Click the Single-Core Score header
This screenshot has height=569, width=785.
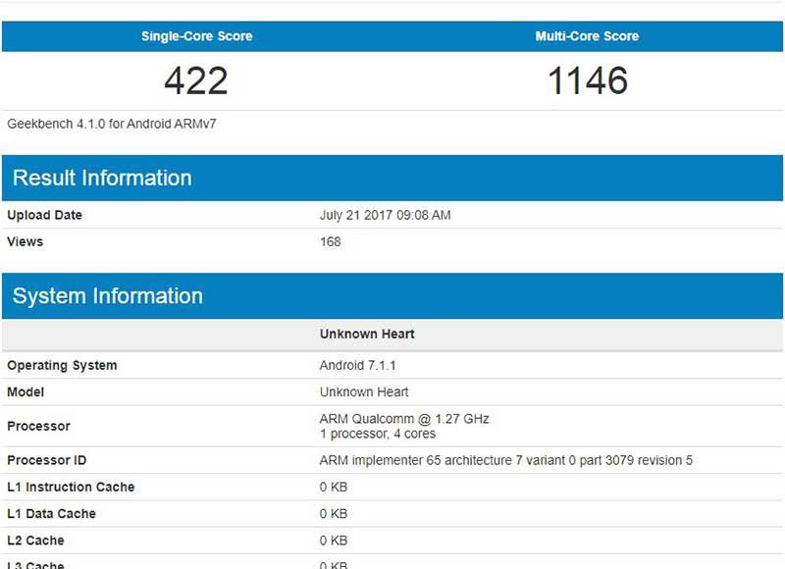[196, 36]
